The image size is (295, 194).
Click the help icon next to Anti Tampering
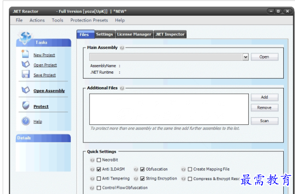[x=92, y=179]
